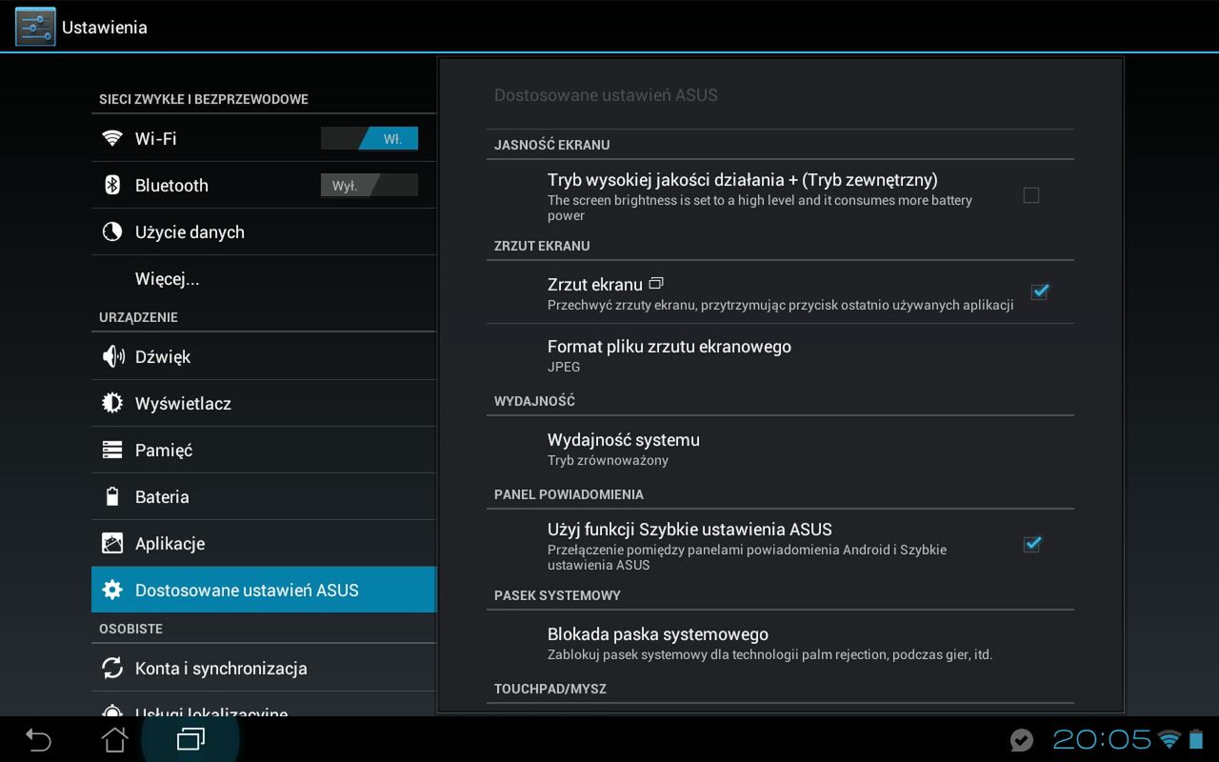Tap the Wyświetlacz brightness icon
The height and width of the screenshot is (762, 1219).
point(112,403)
